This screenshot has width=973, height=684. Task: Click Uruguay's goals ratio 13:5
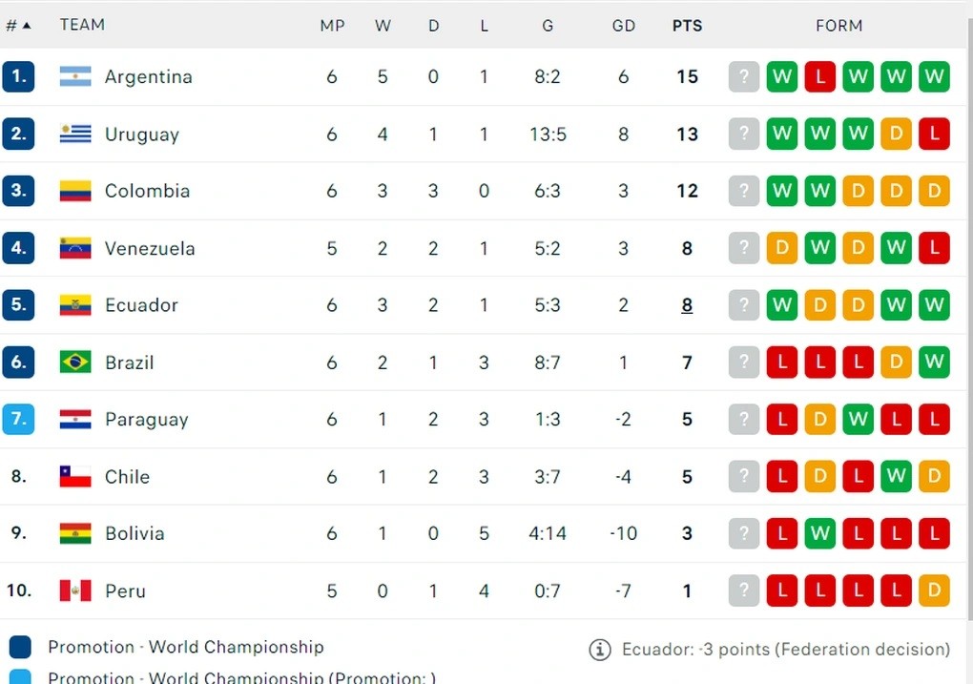pos(548,134)
